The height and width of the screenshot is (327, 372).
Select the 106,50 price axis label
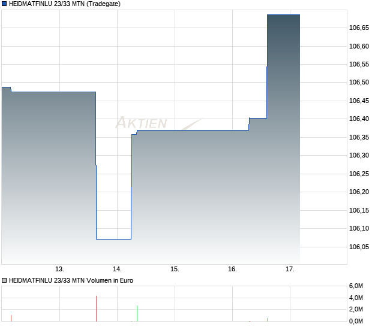pos(359,83)
